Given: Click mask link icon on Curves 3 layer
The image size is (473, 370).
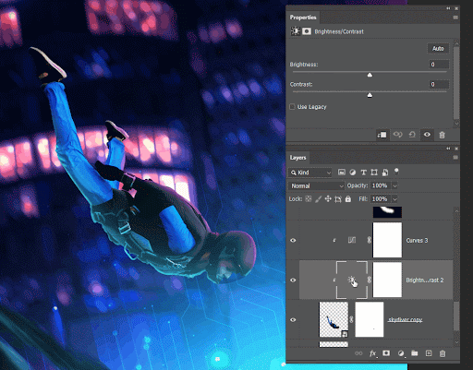Looking at the screenshot, I should 369,240.
